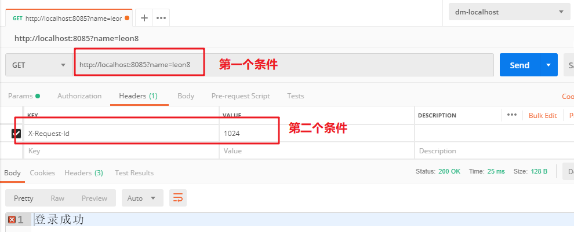Screen dimensions: 574x232
Task: Open header columns ellipsis options
Action: coord(512,115)
